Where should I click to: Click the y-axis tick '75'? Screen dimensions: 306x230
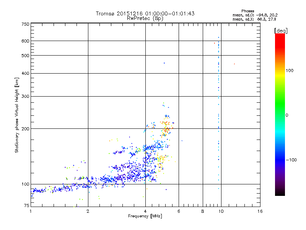coord(27,205)
